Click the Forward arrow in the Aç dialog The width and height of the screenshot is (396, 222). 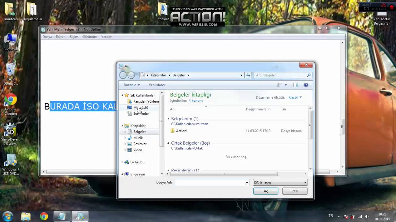tap(131, 75)
